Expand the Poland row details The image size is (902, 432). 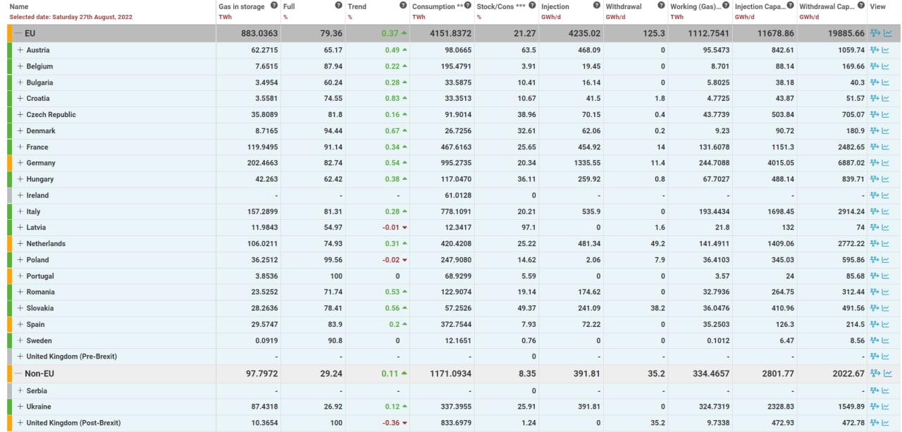coord(20,260)
